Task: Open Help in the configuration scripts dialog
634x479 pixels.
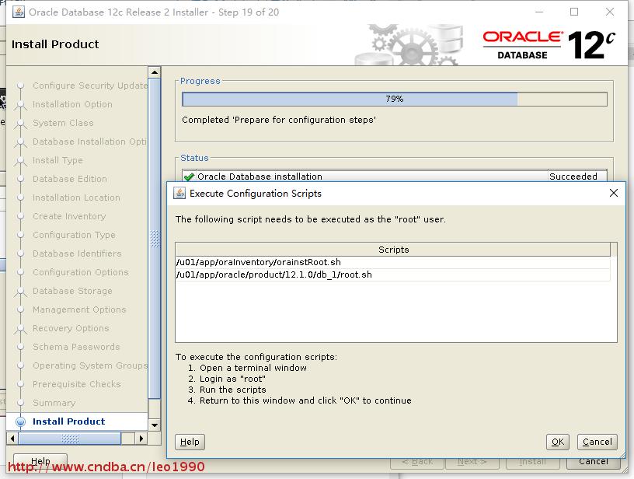Action: click(x=190, y=442)
